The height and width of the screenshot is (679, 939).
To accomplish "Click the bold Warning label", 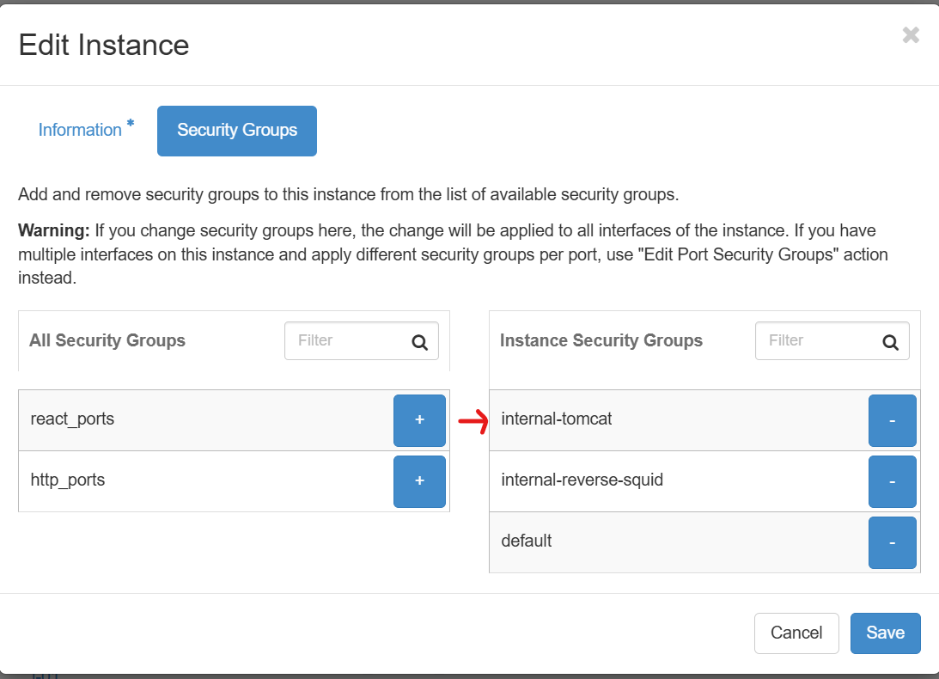I will click(54, 230).
